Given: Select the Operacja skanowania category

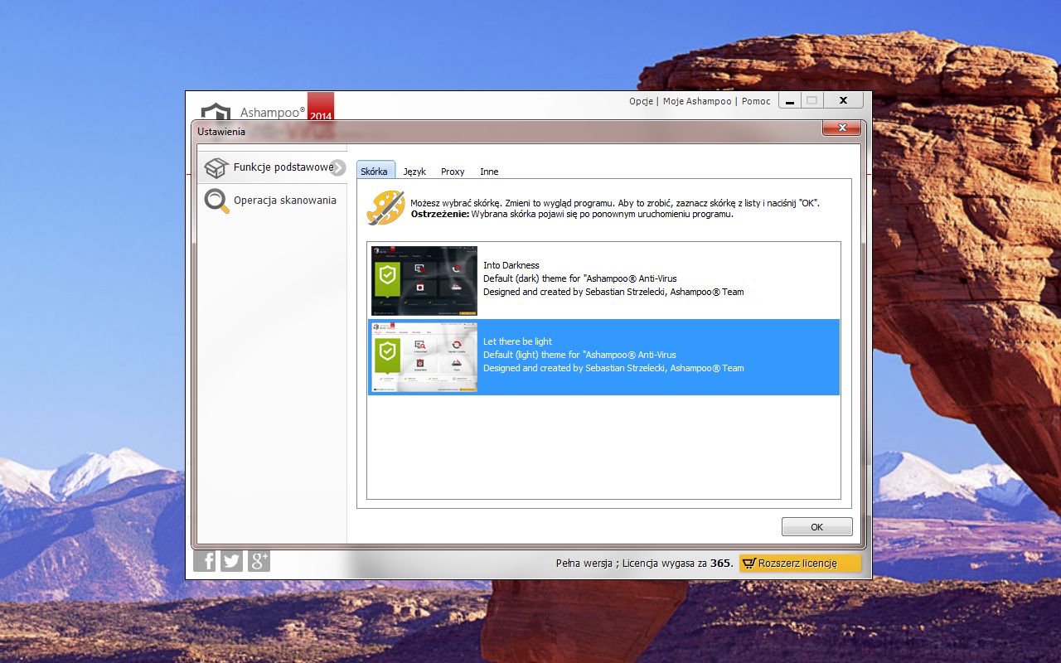Looking at the screenshot, I should (272, 201).
